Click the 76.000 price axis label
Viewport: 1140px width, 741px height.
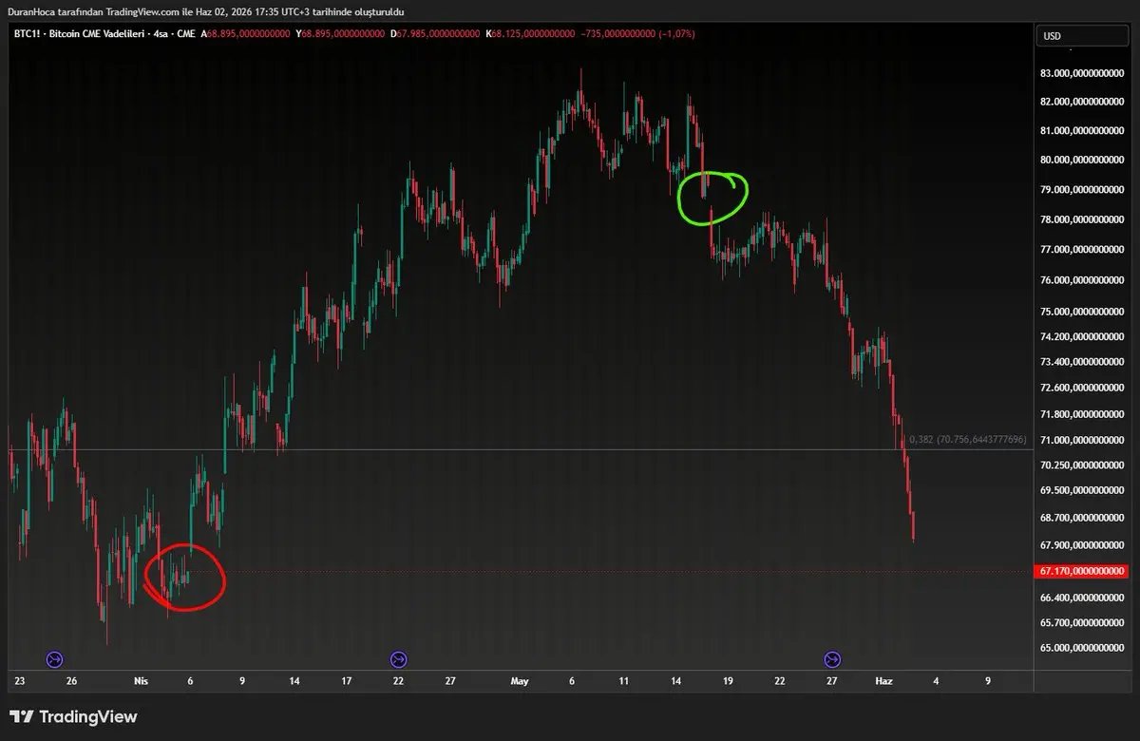(x=1083, y=280)
